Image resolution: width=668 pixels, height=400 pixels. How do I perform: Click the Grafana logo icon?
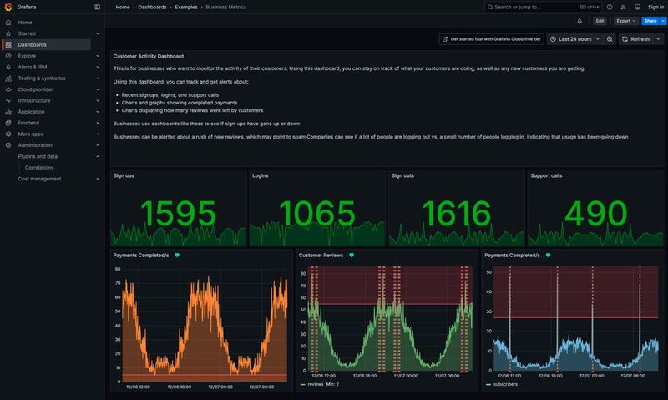[8, 7]
